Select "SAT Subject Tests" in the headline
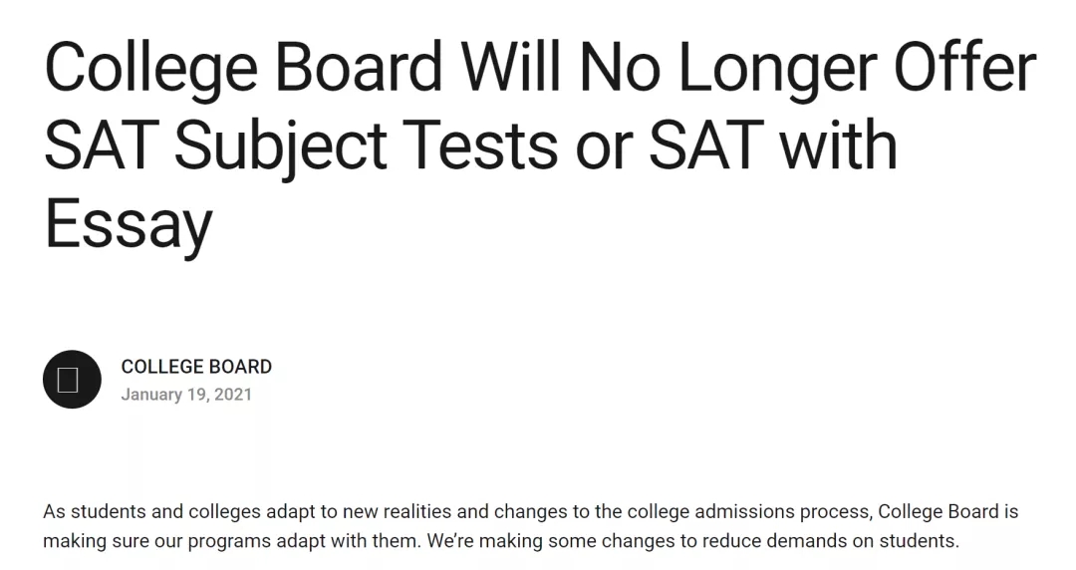This screenshot has width=1076, height=570. 301,146
